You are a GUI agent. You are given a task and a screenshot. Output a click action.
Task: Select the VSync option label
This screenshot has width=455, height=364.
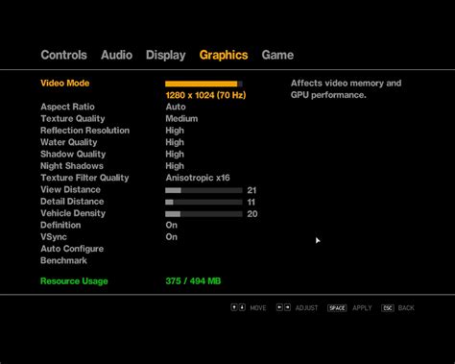pyautogui.click(x=54, y=237)
